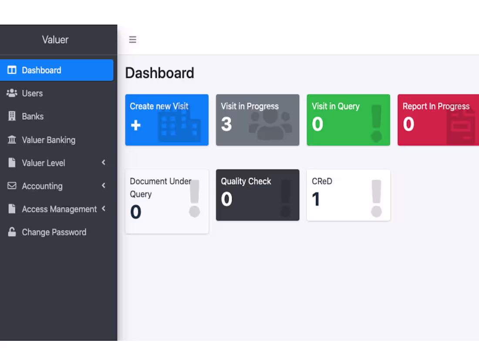Expand the Access Management submenu chevron
Image resolution: width=479 pixels, height=359 pixels.
tap(104, 209)
